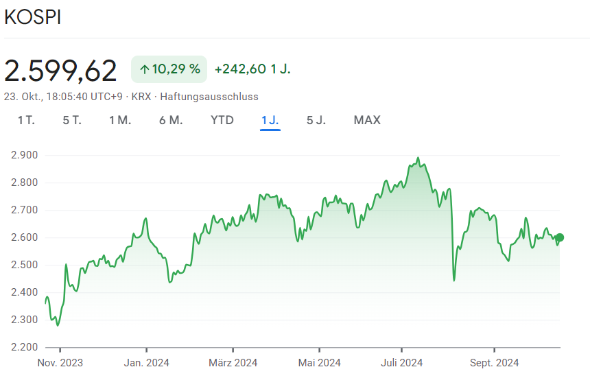The width and height of the screenshot is (590, 378).
Task: Click the up arrow in the percent badge
Action: coord(145,69)
